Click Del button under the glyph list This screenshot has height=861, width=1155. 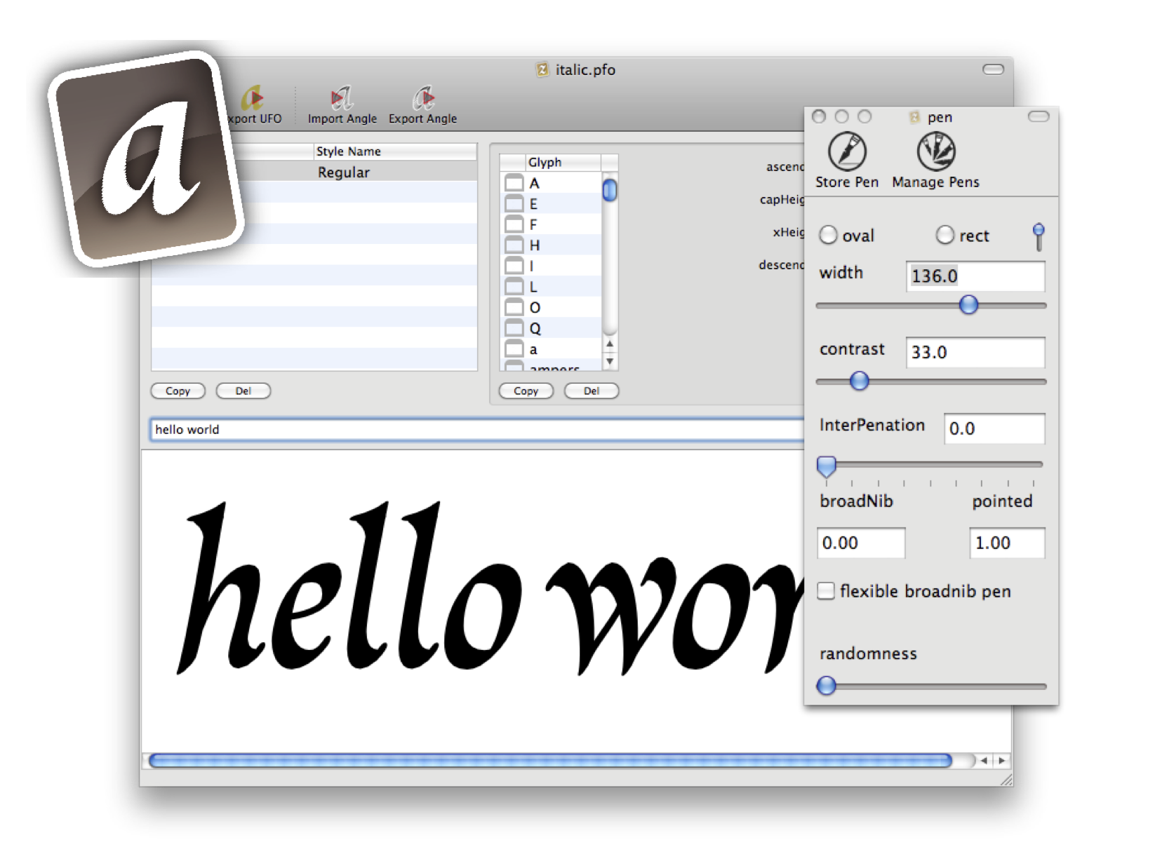(591, 391)
